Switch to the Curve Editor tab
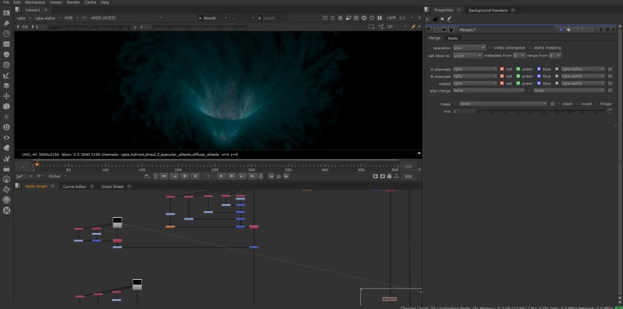The image size is (623, 309). [74, 186]
